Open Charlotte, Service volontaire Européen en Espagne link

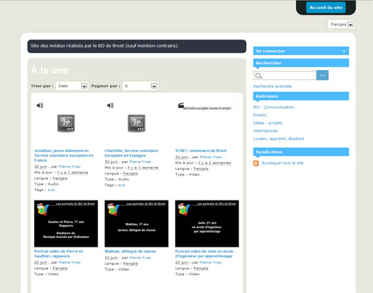click(131, 153)
